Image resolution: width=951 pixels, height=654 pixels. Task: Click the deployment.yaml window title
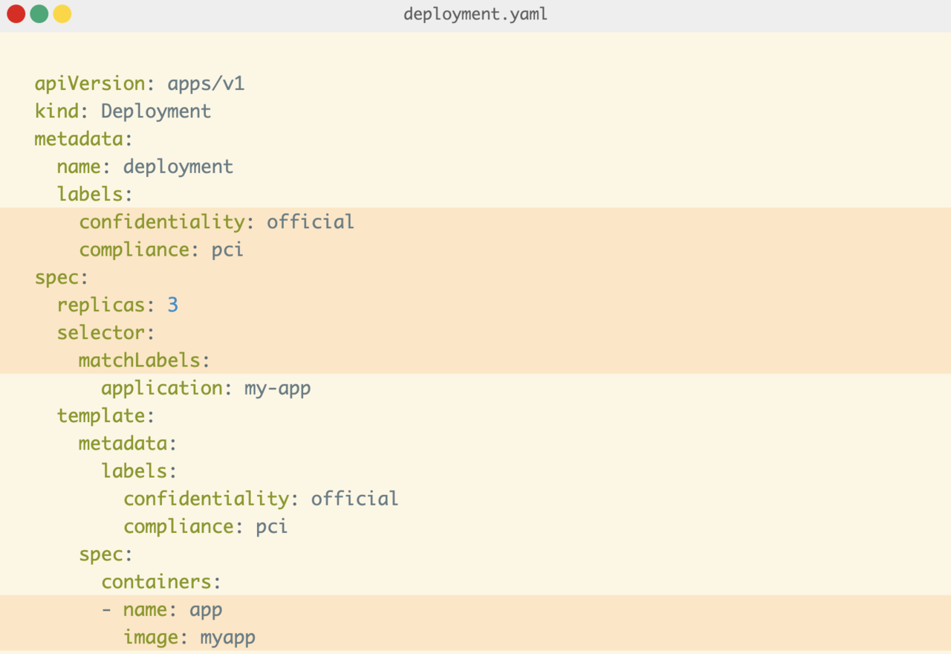475,14
